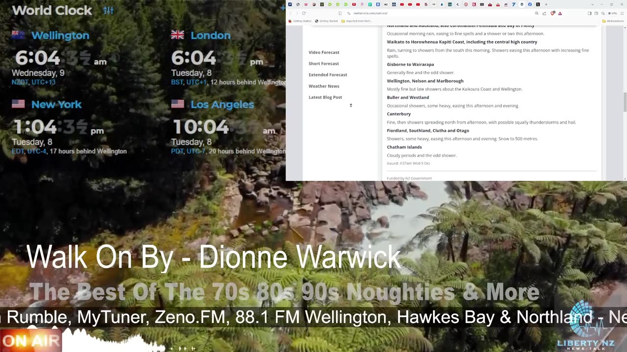
Task: Click the UTC+13 offset link
Action: pyautogui.click(x=44, y=82)
